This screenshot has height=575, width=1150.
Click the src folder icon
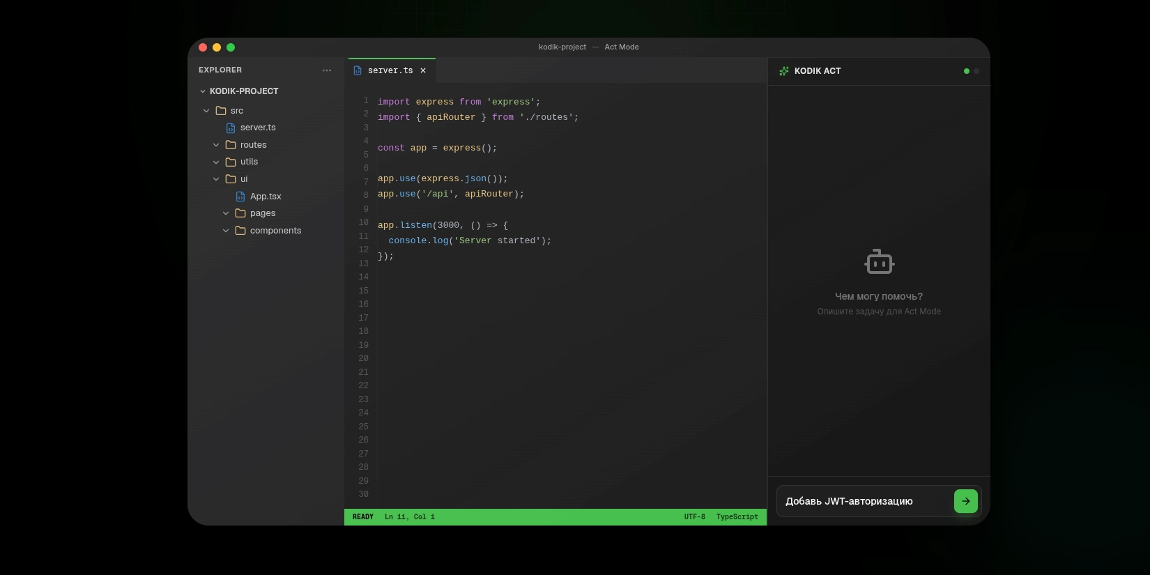pos(221,111)
